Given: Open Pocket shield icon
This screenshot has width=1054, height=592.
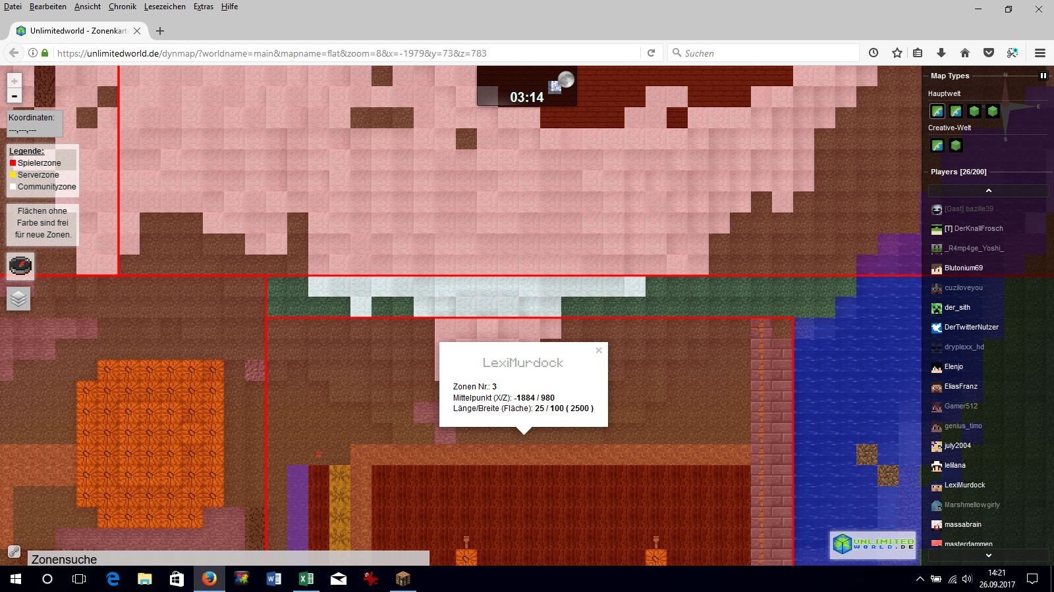Looking at the screenshot, I should [989, 53].
